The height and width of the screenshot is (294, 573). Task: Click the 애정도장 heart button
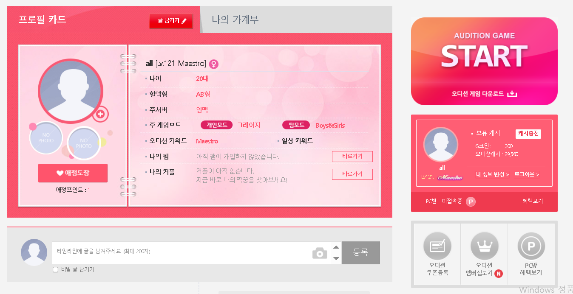[x=73, y=173]
